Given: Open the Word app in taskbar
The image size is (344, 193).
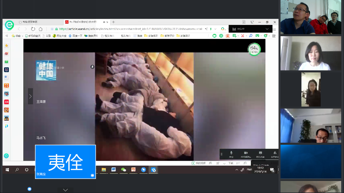Looking at the screenshot, I should point(114,170).
